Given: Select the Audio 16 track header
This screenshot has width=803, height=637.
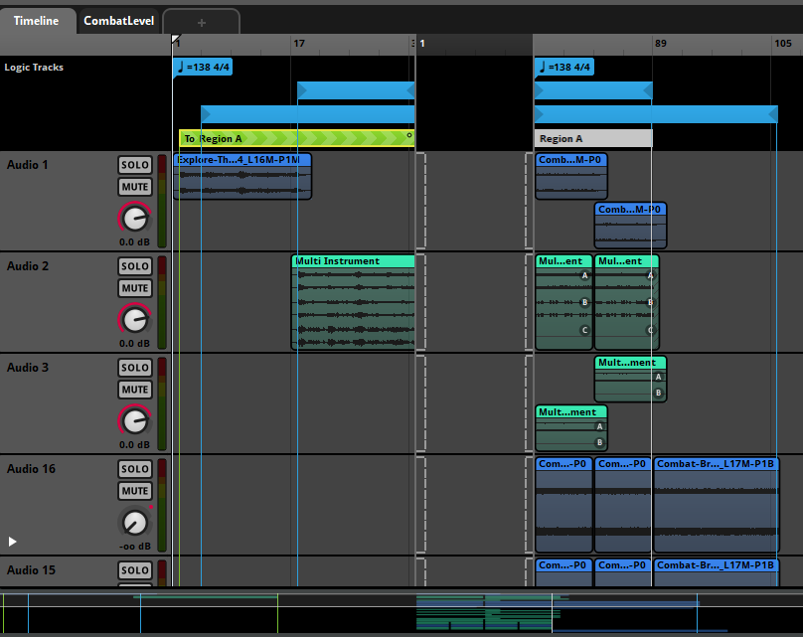Looking at the screenshot, I should pyautogui.click(x=84, y=505).
